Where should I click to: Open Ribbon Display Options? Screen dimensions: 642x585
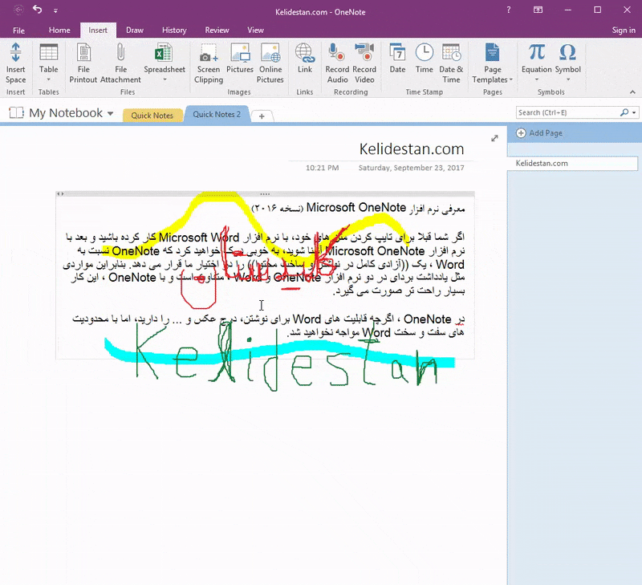538,10
